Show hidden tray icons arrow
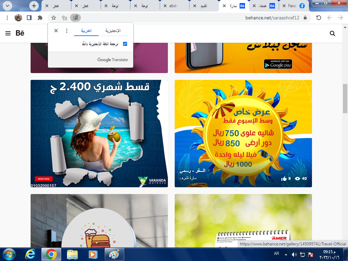Viewport: 348px width, 261px height. tap(286, 255)
